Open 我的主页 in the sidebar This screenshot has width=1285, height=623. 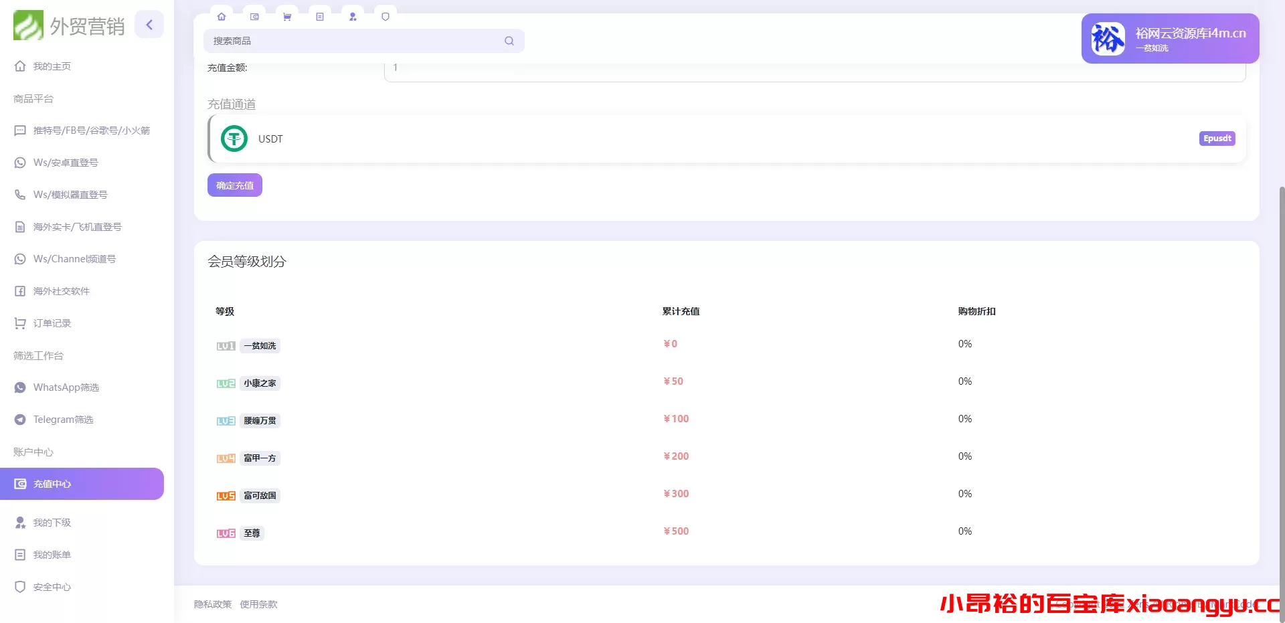52,66
